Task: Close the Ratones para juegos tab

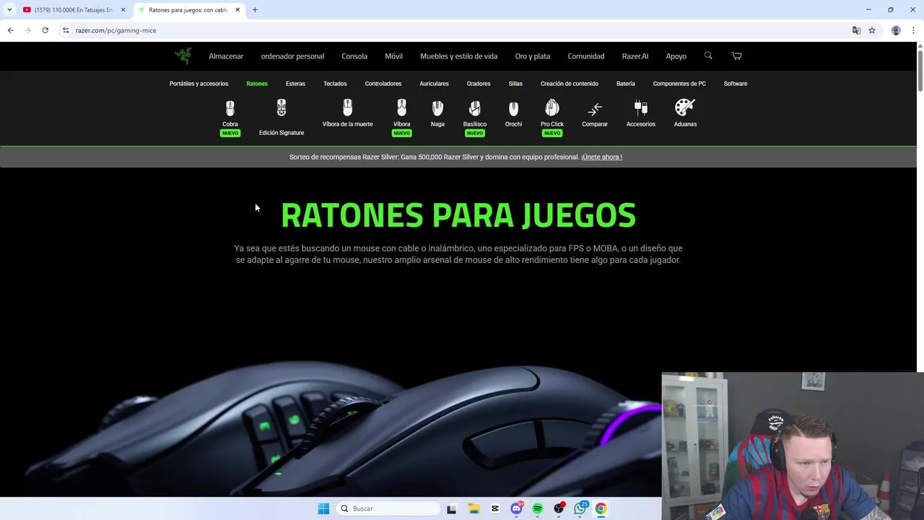Action: [237, 10]
